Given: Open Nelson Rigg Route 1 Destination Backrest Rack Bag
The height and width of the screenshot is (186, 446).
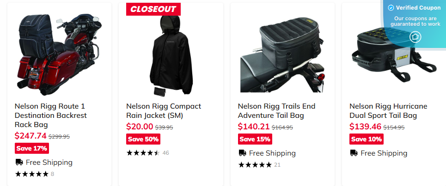Looking at the screenshot, I should 50,115.
